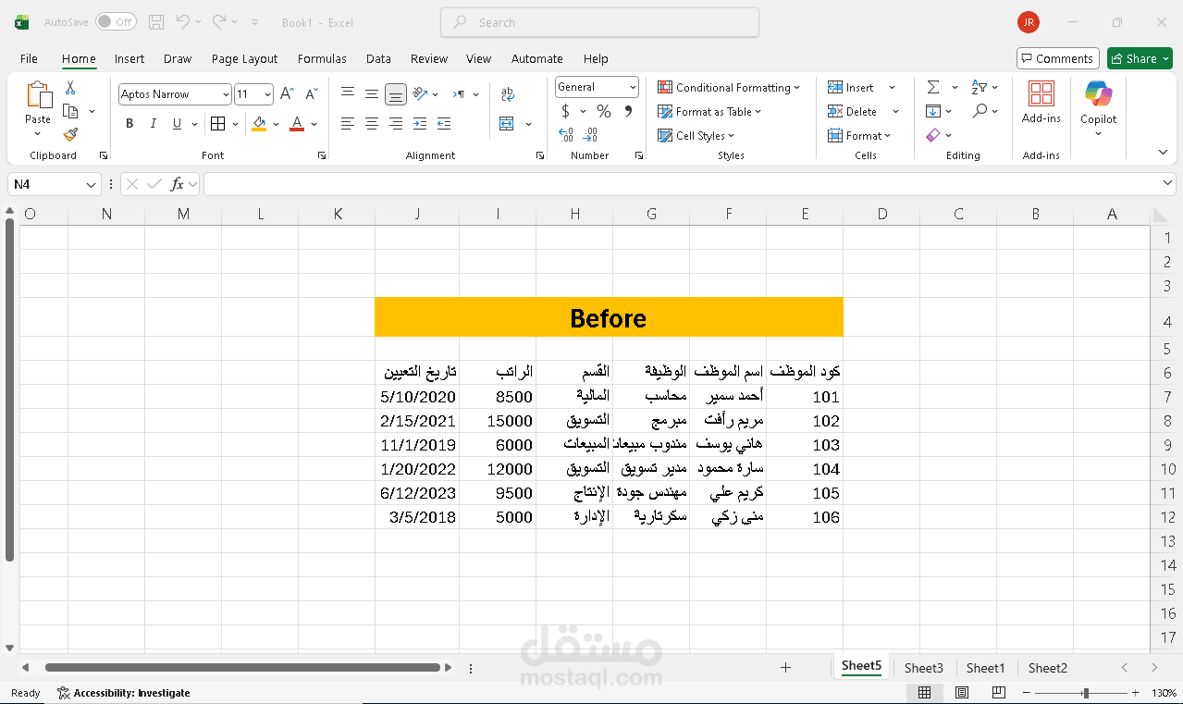
Task: Switch to the Formulas ribbon tab
Action: coord(322,58)
